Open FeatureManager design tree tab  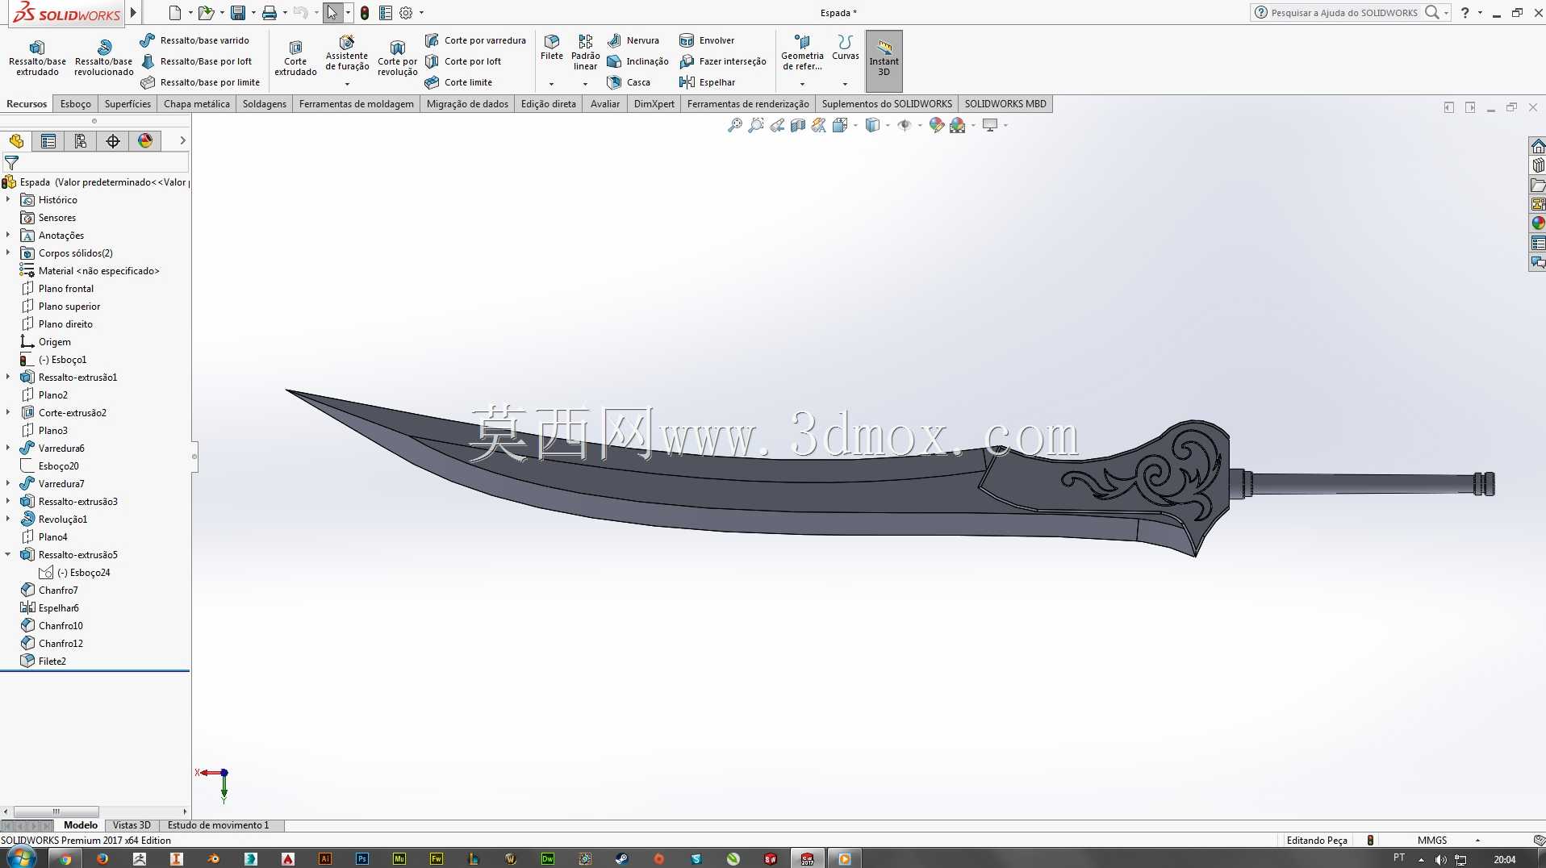point(16,141)
